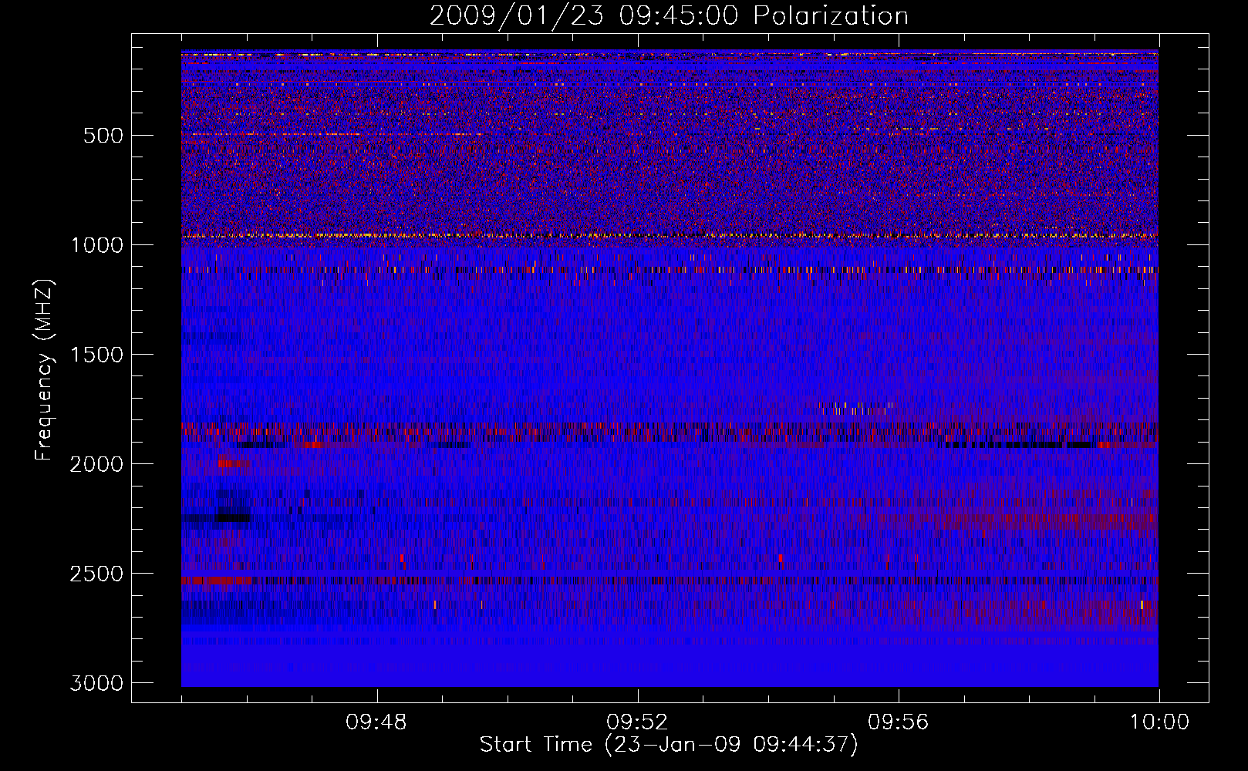The height and width of the screenshot is (771, 1248).
Task: Click the '09:56' time tick label
Action: coord(899,722)
